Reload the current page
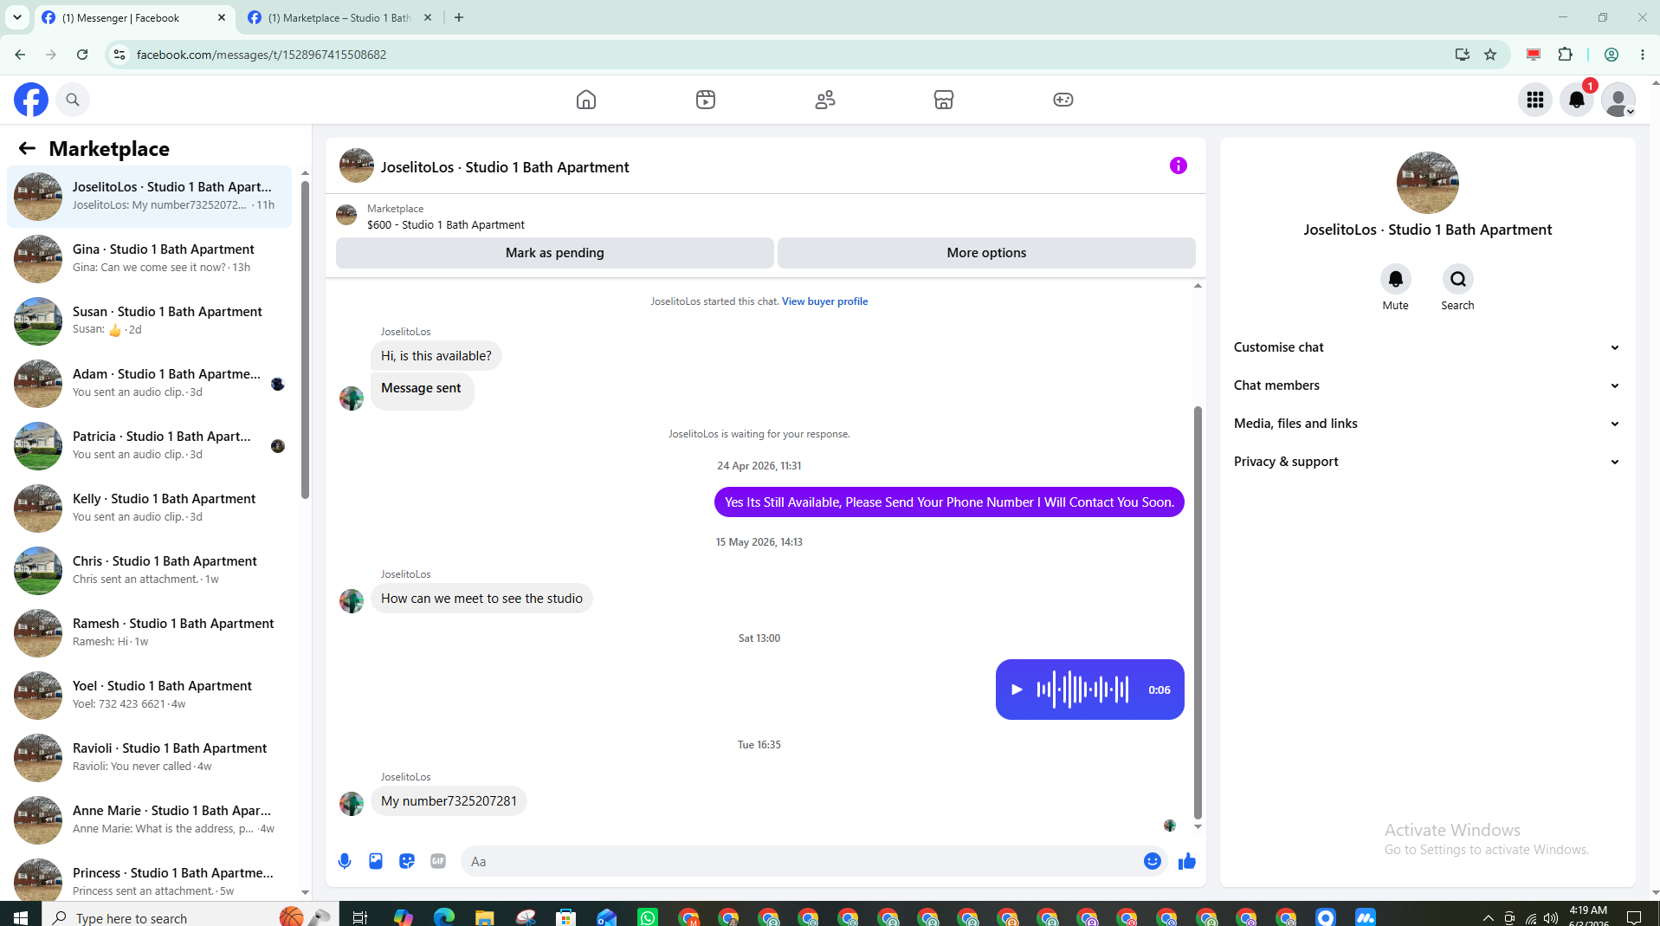Viewport: 1660px width, 926px height. pyautogui.click(x=82, y=55)
